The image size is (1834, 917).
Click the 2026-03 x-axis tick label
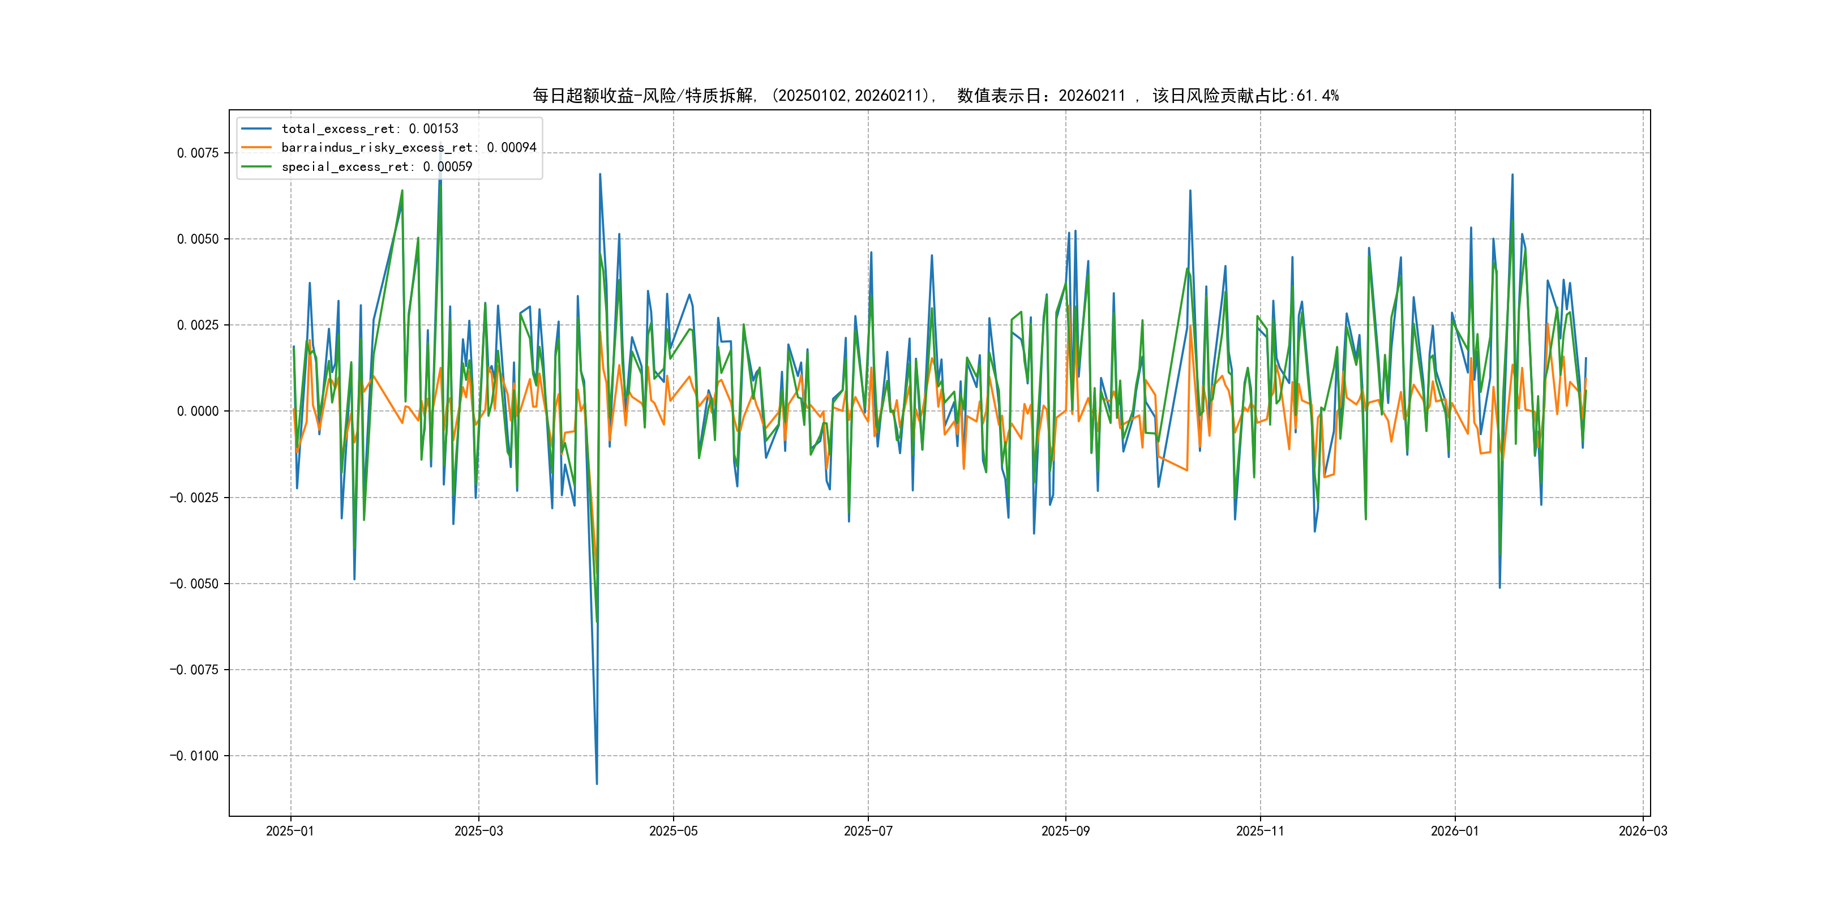[1643, 831]
